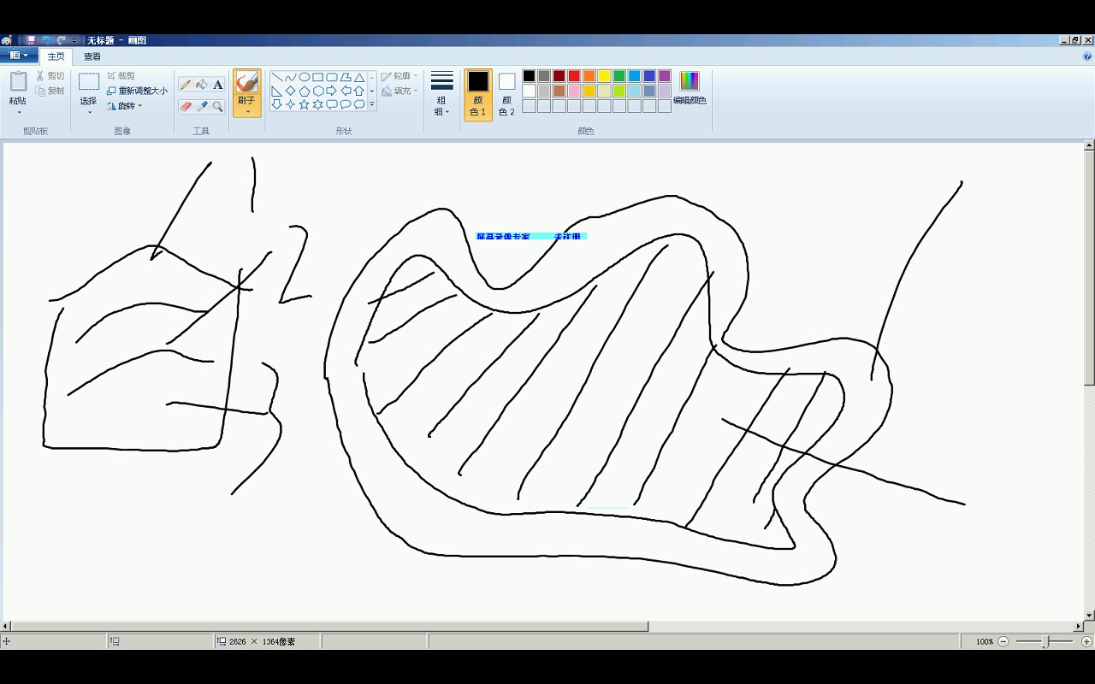This screenshot has height=684, width=1095.
Task: Activate the Color 1 (颜色1) swatch
Action: pos(477,90)
